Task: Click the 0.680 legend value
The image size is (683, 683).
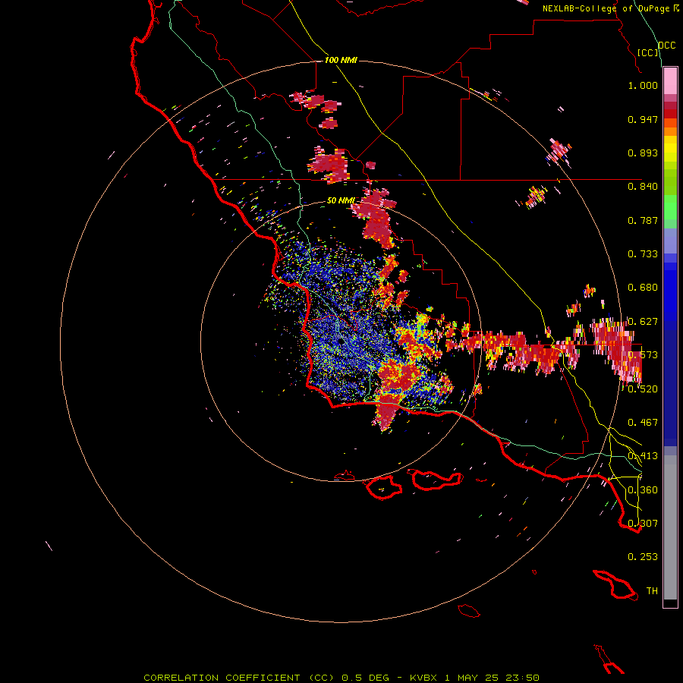Action: click(643, 288)
